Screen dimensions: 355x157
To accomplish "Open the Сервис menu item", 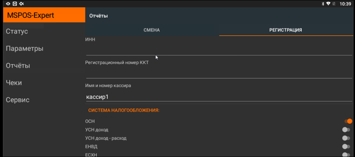I will point(17,100).
